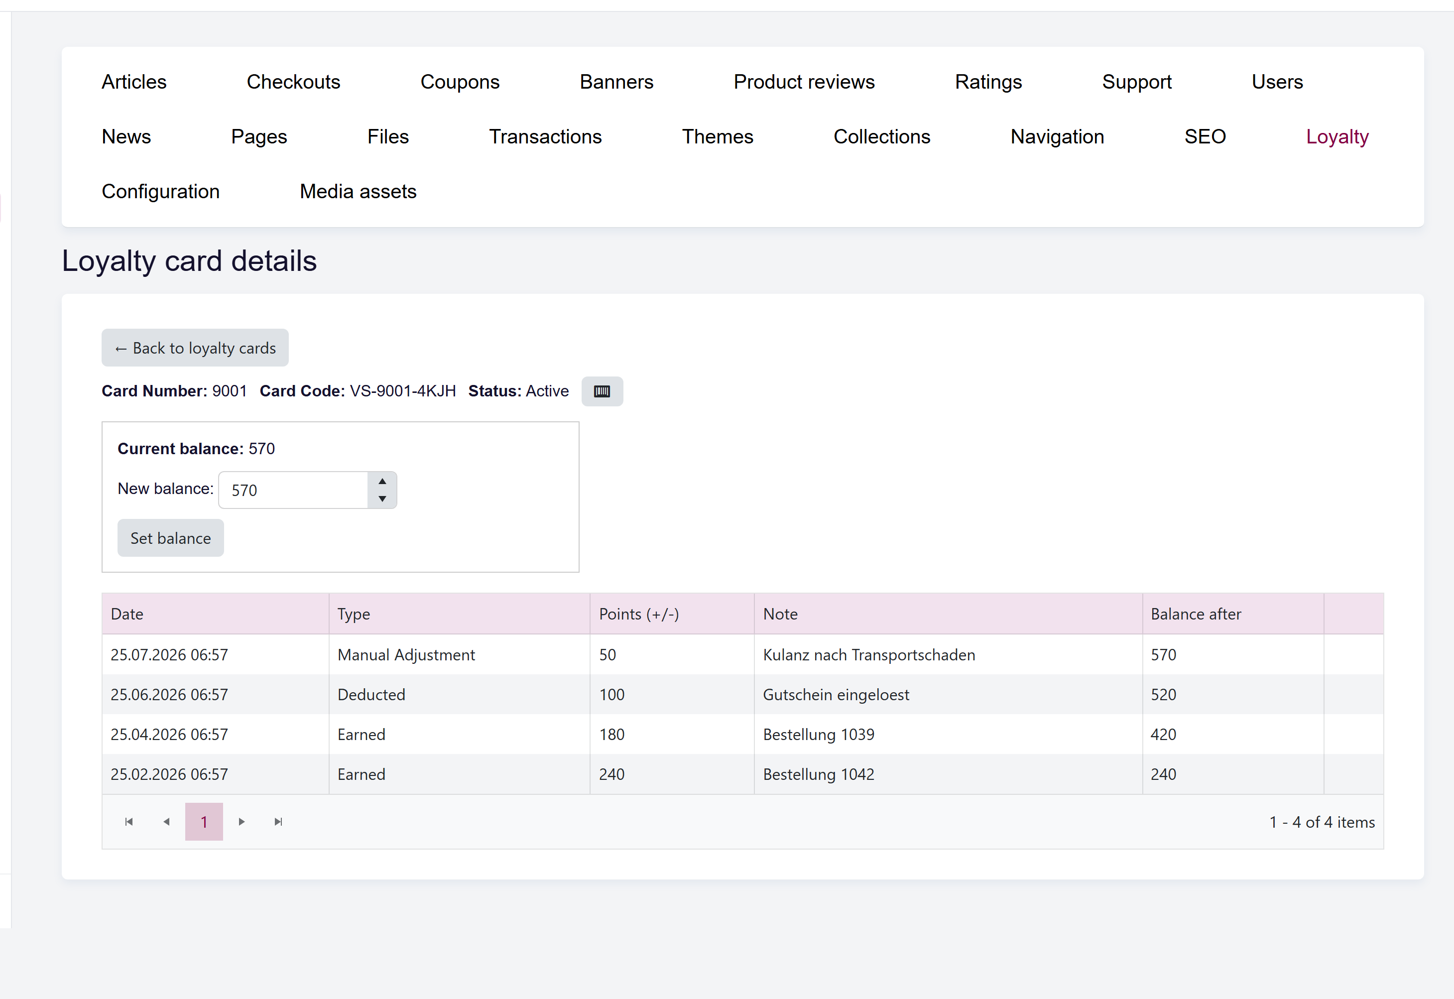Decrease New balance with down stepper arrow

click(382, 499)
